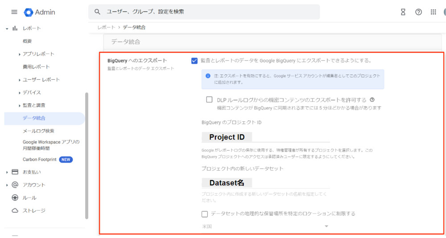Click the NEW badge next to Carbon Footprint
This screenshot has height=238, width=446.
tap(66, 160)
